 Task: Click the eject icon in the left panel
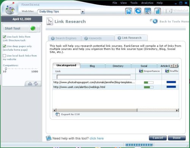click(x=30, y=84)
